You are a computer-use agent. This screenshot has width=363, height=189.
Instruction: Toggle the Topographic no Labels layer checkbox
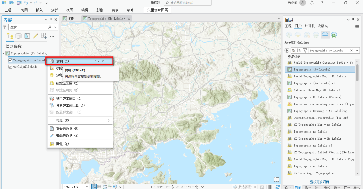click(x=10, y=60)
